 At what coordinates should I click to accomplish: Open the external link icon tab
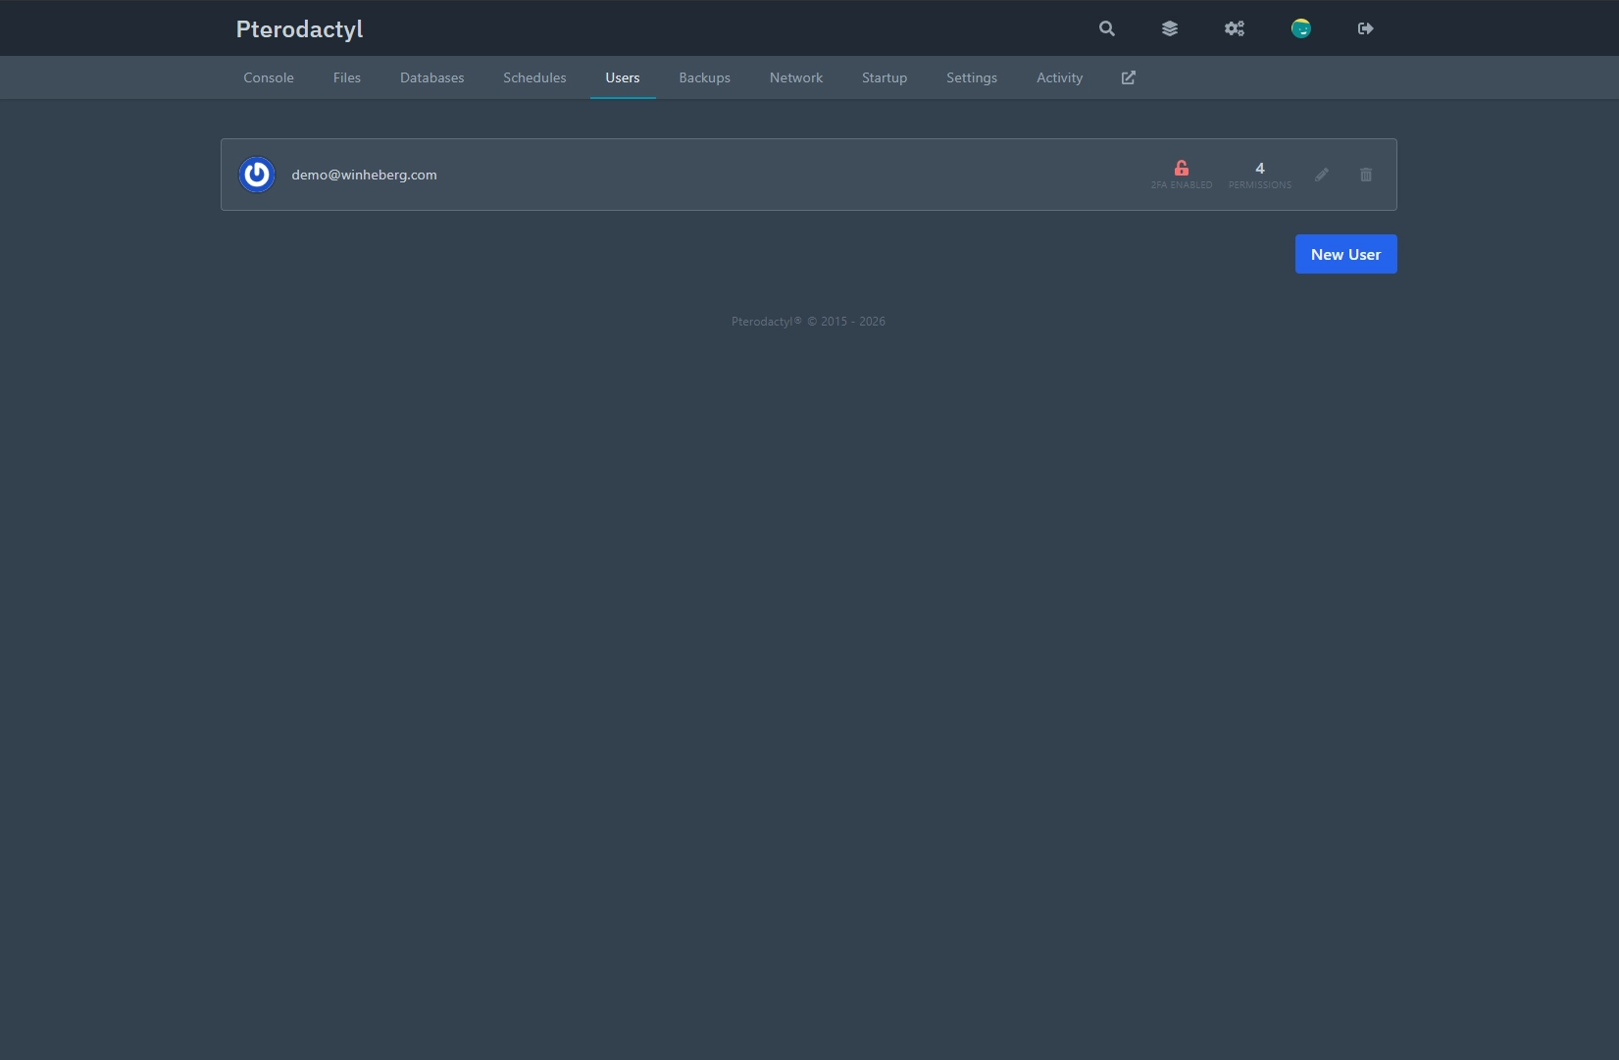1129,77
